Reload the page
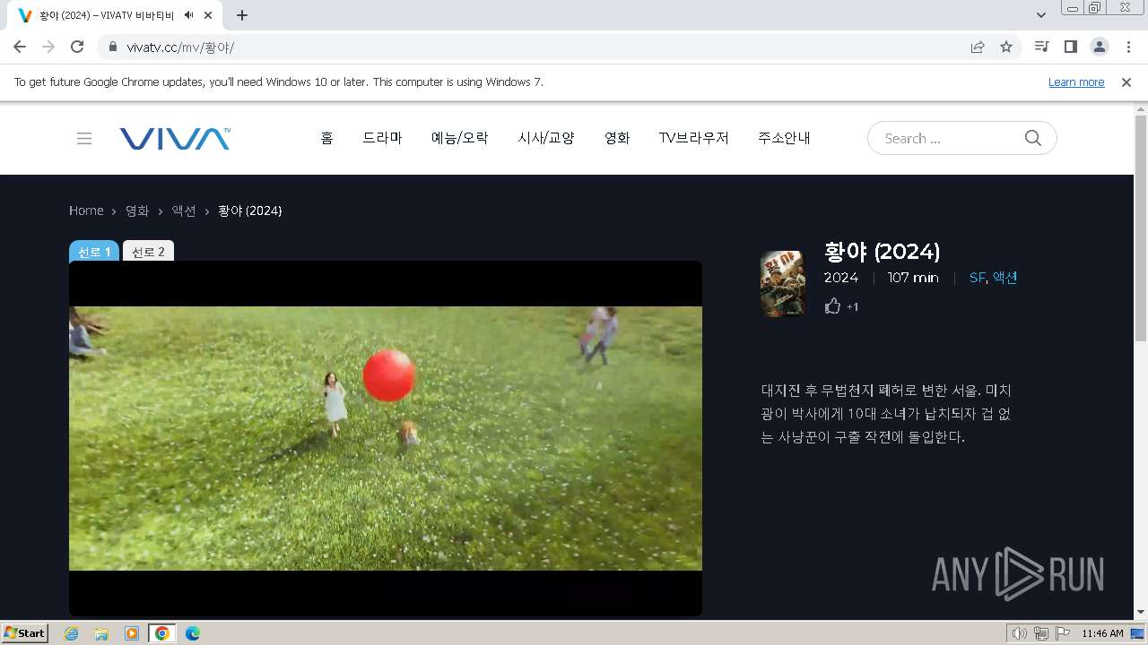 tap(77, 47)
